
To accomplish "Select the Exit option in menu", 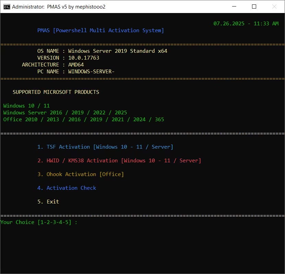I will coord(48,202).
